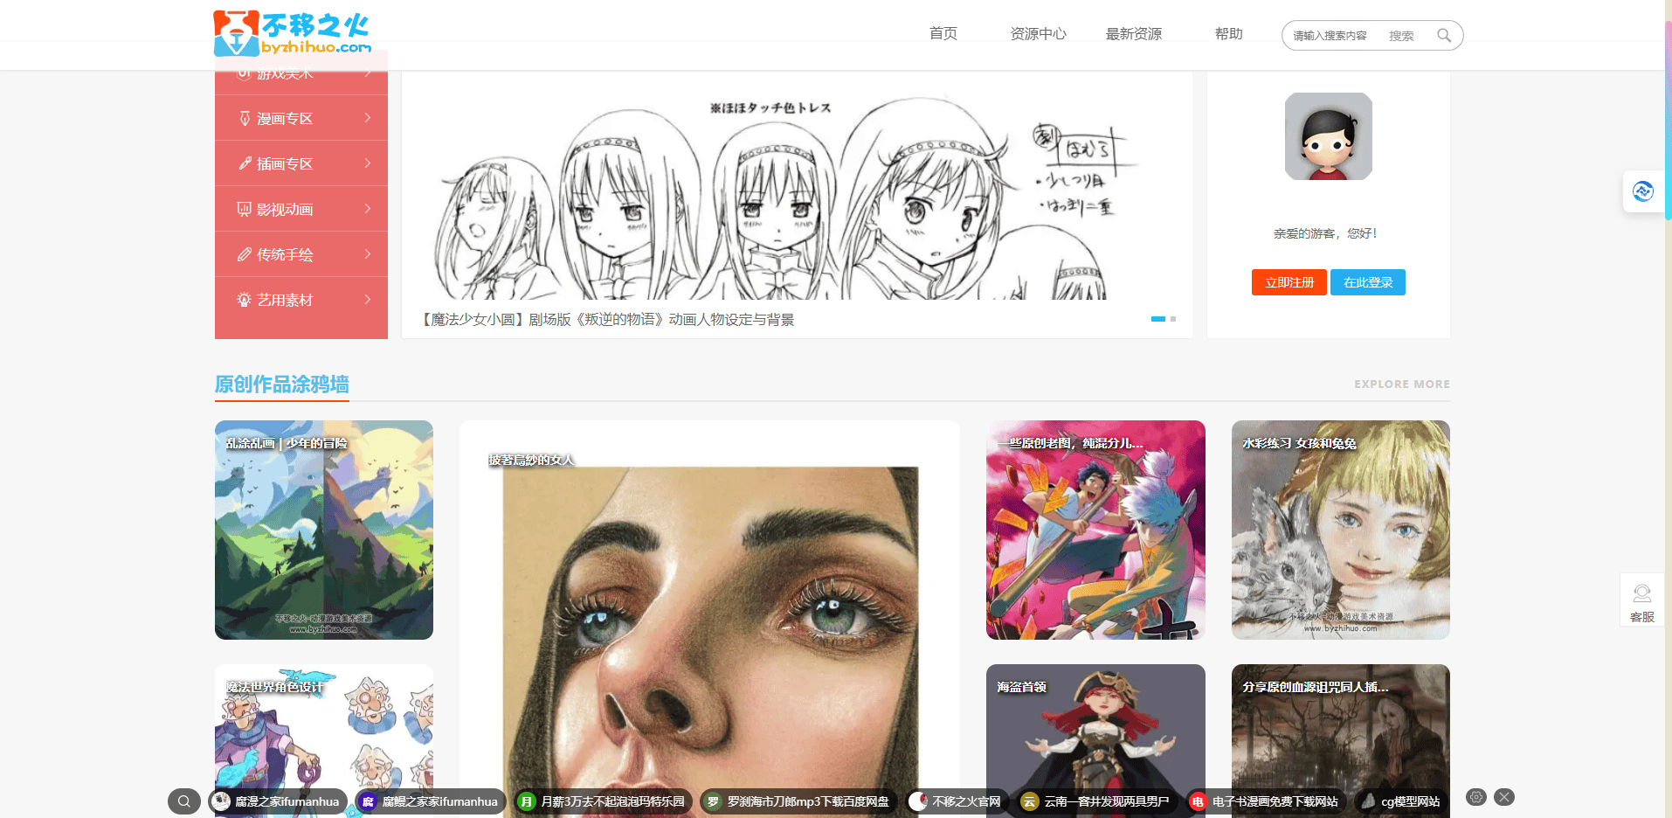
Task: Click the bottom bar search circle icon
Action: point(183,801)
